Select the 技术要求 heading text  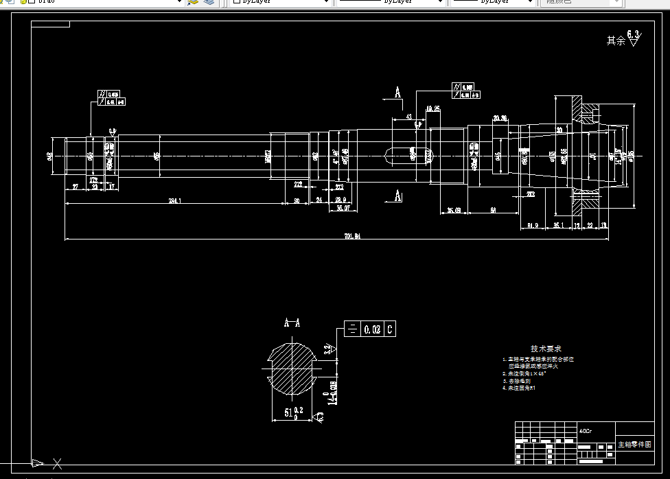pyautogui.click(x=546, y=349)
